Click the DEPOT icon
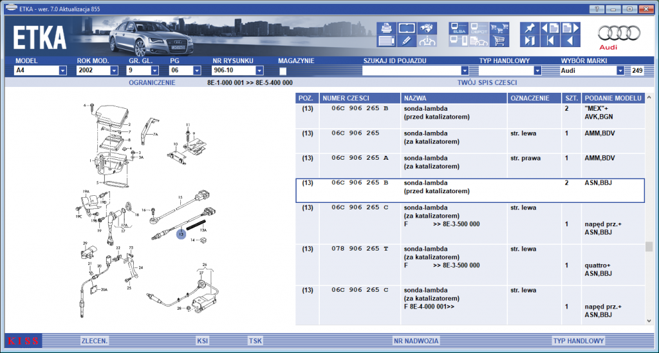659x353 pixels. 479,28
